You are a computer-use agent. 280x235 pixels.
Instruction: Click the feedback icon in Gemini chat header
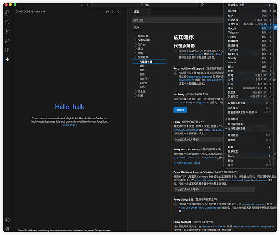(x=108, y=12)
